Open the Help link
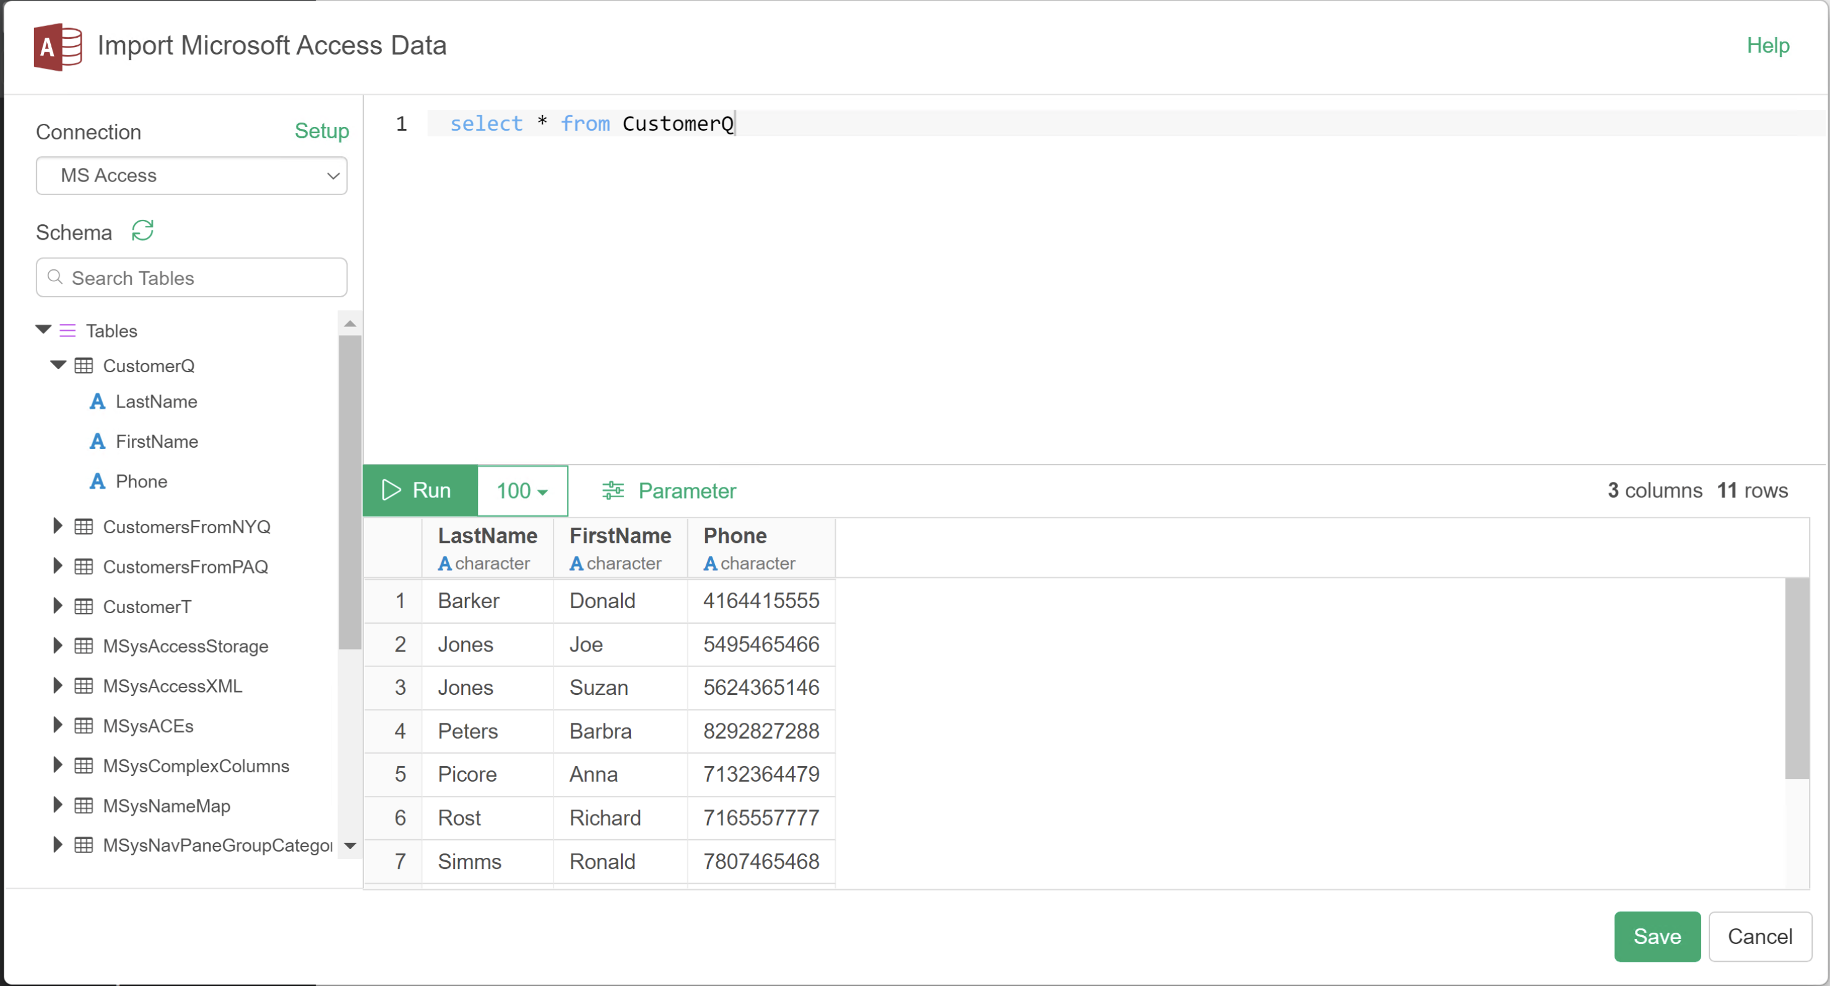This screenshot has width=1830, height=986. click(x=1767, y=45)
